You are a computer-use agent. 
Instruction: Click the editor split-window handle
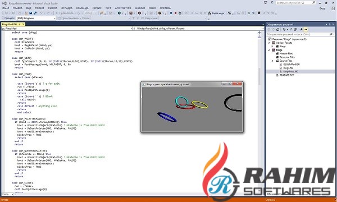pos(259,33)
